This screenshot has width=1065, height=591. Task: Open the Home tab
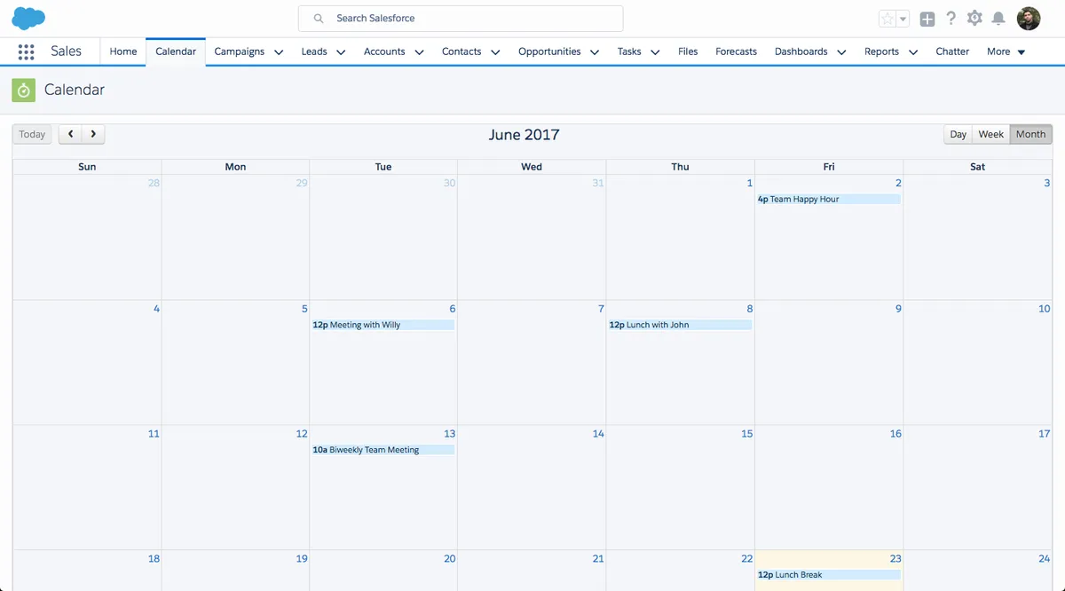pos(123,51)
